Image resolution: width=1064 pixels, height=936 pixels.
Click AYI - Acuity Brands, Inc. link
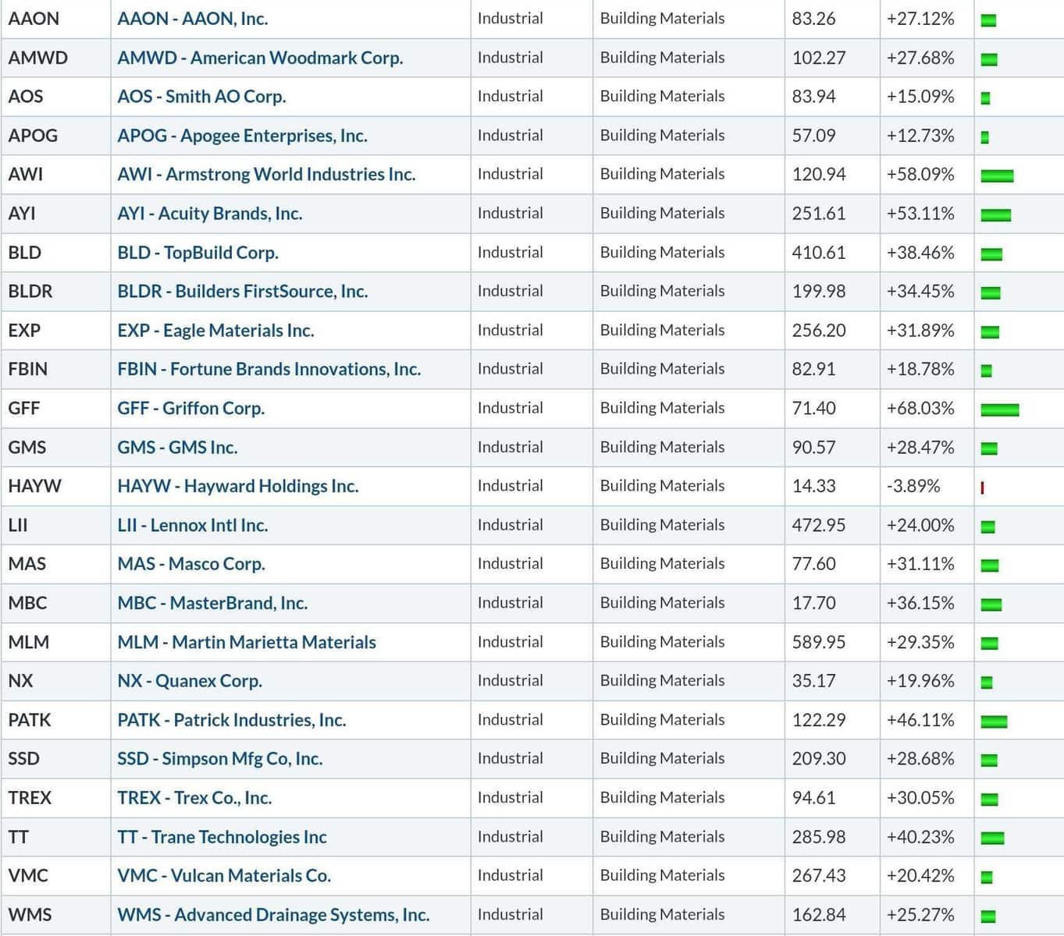click(x=209, y=214)
